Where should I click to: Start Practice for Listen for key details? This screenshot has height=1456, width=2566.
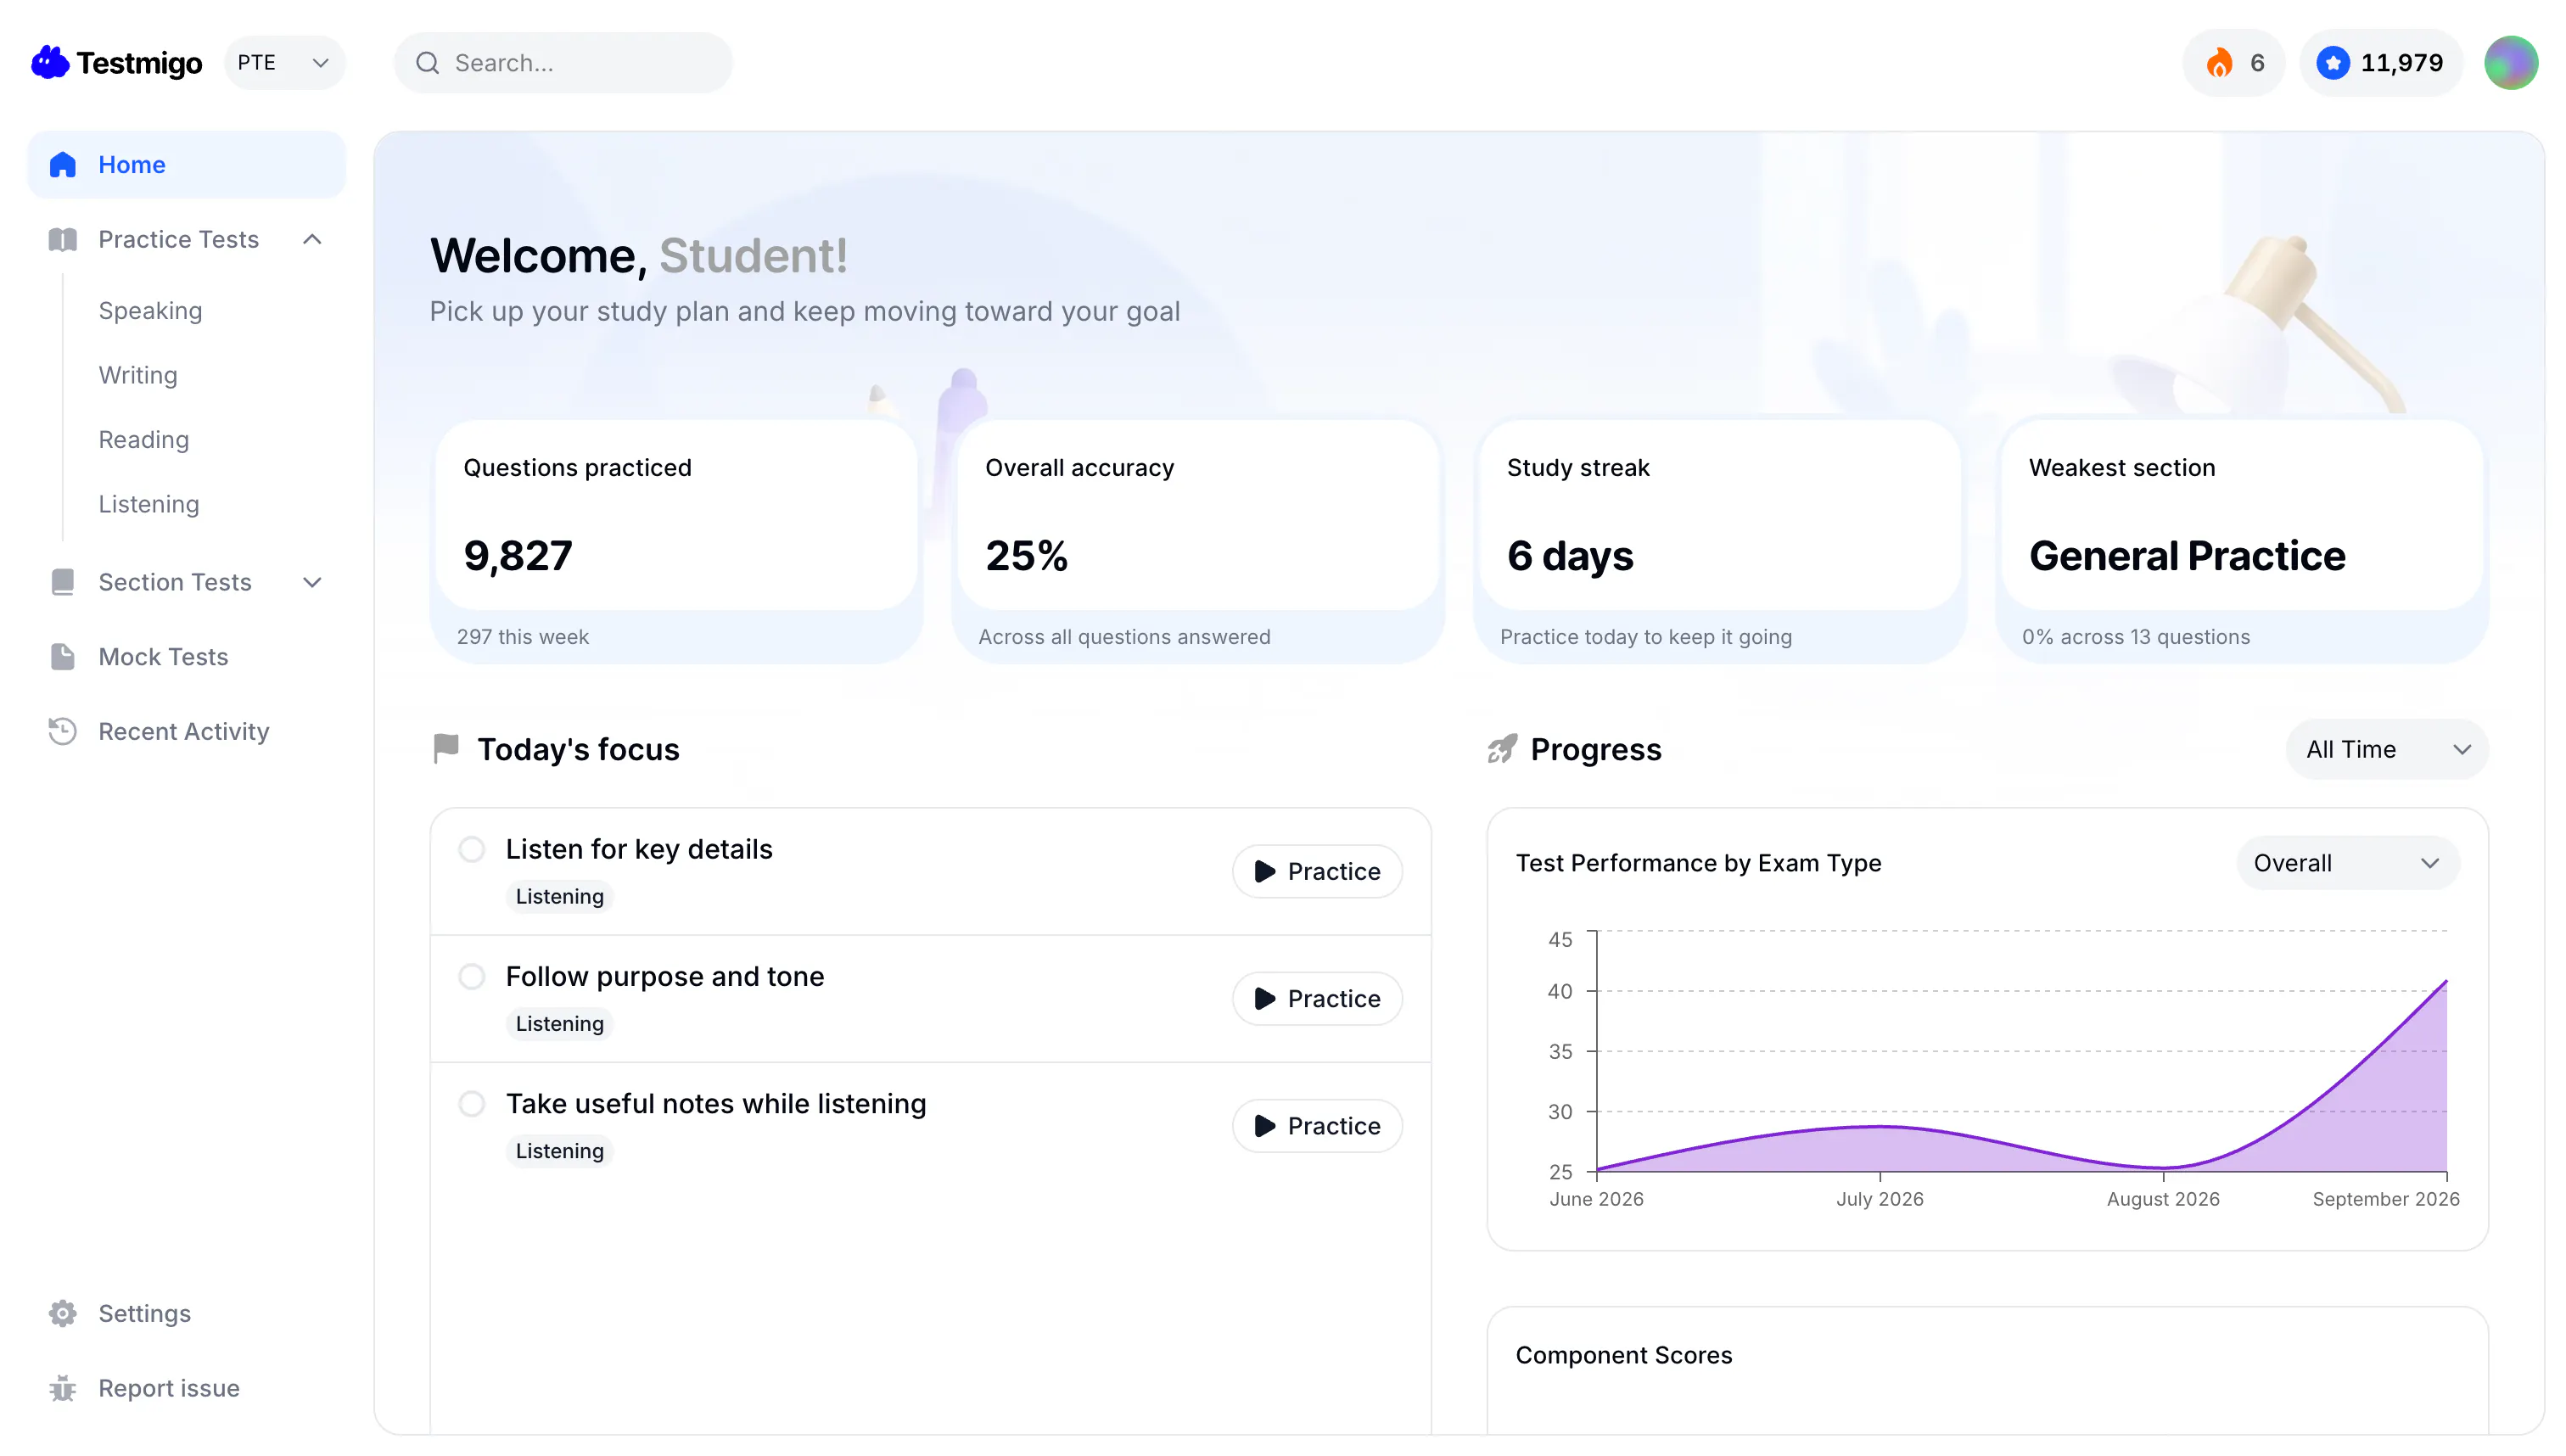coord(1317,871)
